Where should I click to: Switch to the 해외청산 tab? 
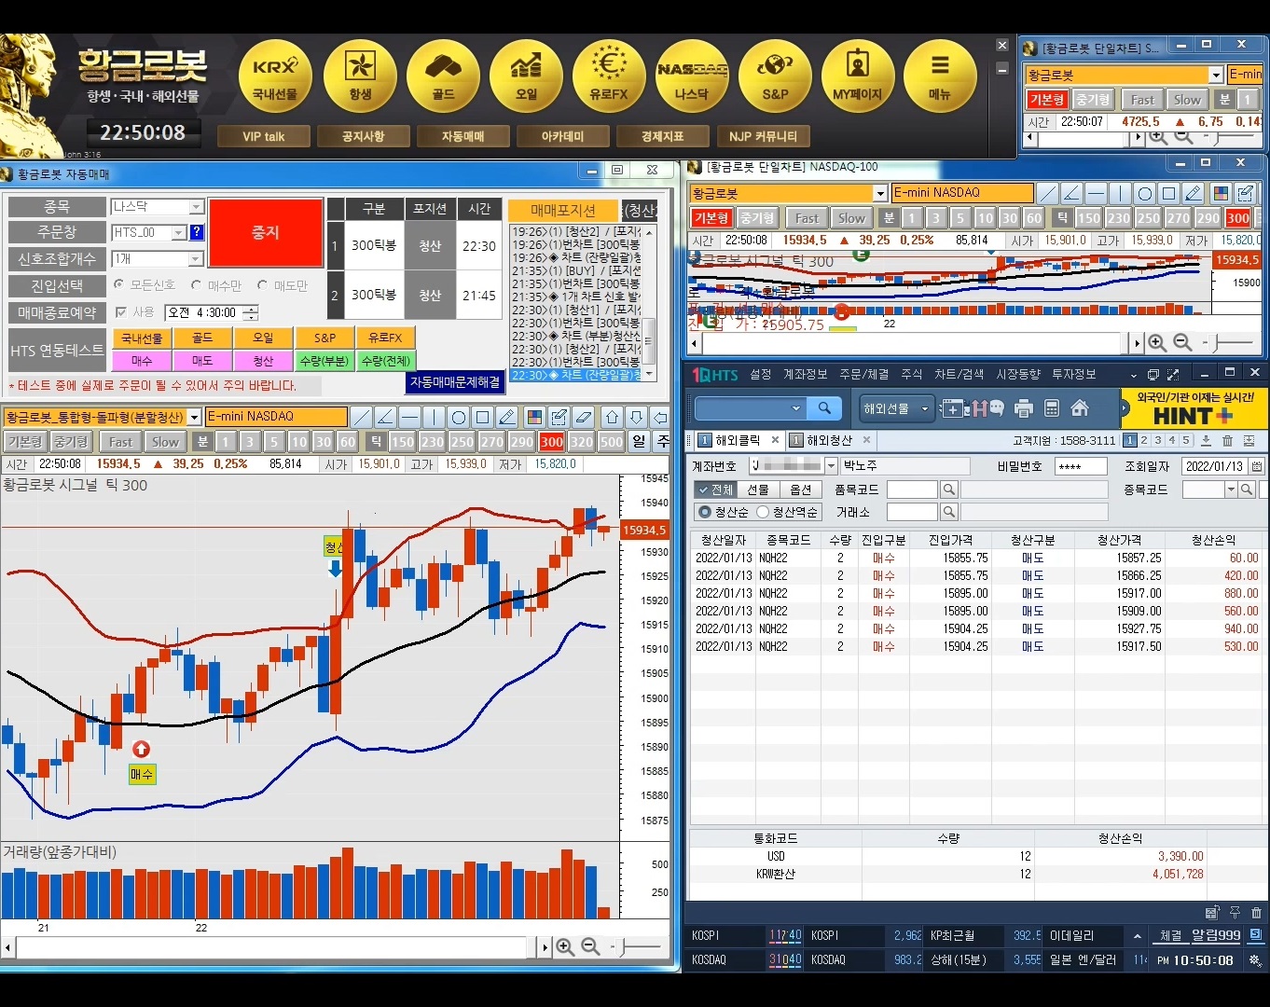(x=829, y=440)
